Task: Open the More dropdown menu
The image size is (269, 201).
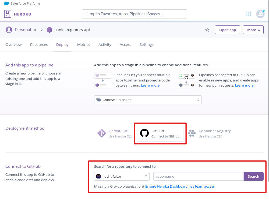Action: point(253,30)
